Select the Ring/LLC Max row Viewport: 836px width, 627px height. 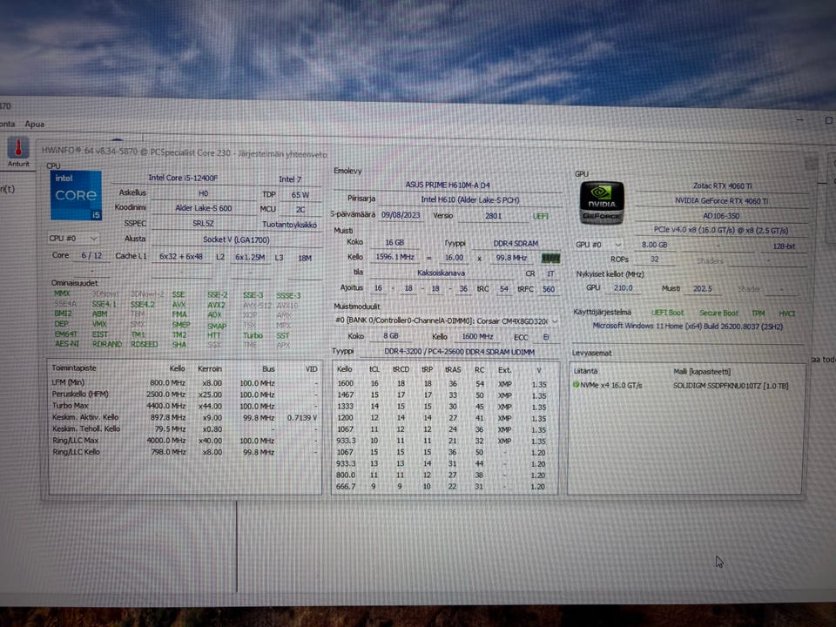click(185, 441)
